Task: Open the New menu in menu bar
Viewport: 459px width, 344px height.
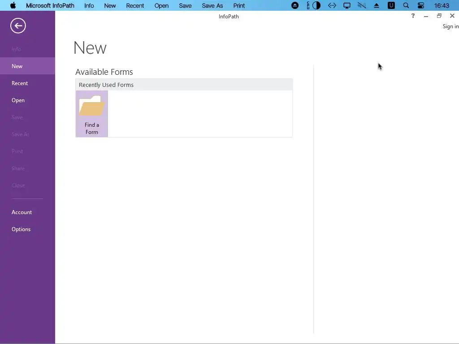Action: pyautogui.click(x=110, y=5)
